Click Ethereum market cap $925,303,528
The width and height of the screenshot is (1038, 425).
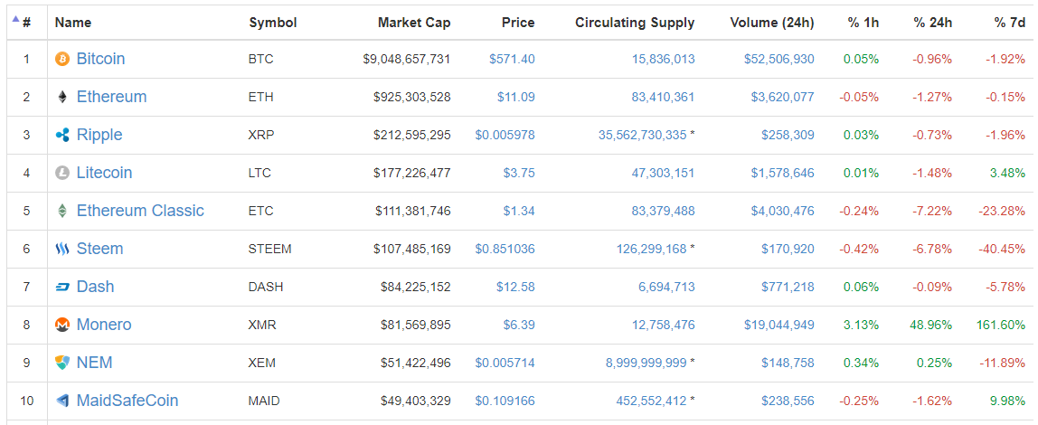tap(411, 98)
